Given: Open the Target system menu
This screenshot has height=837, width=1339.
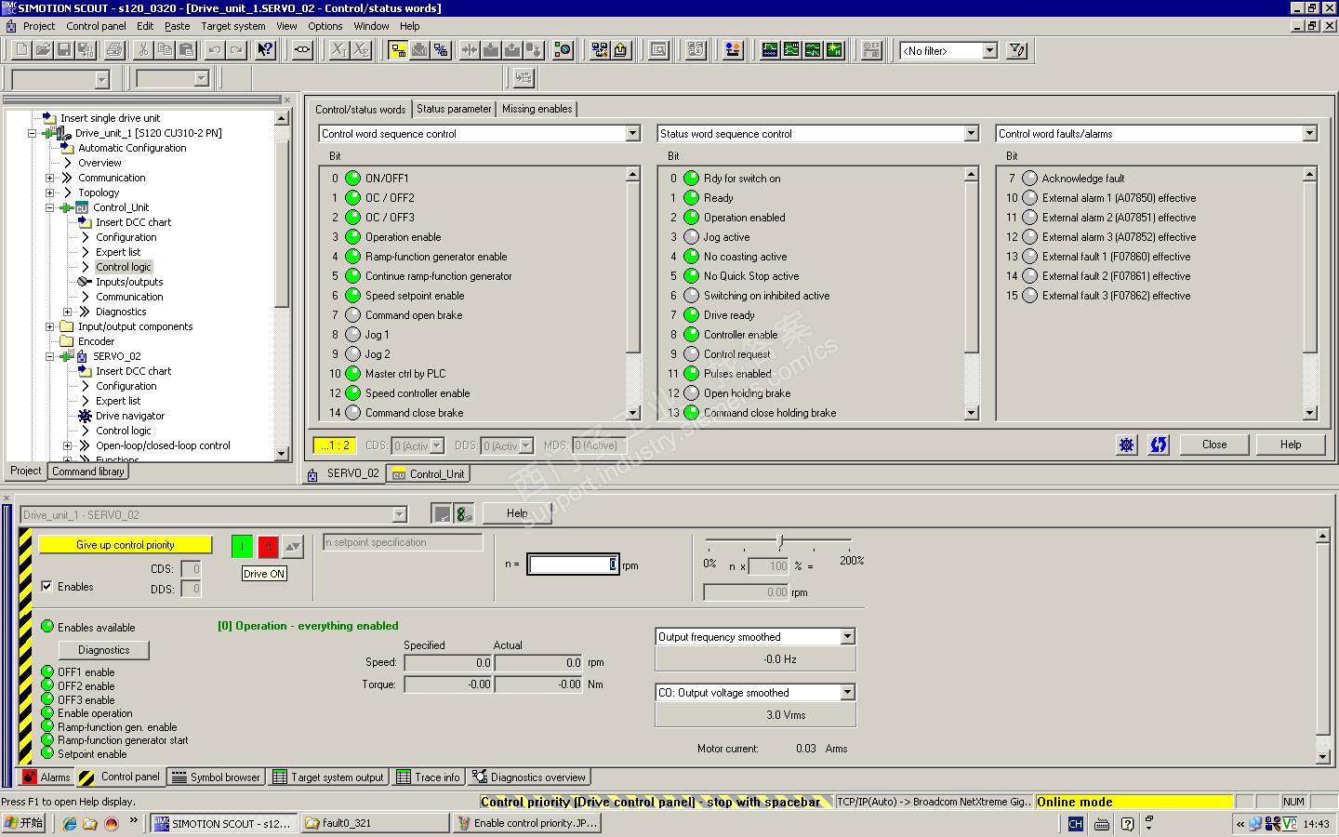Looking at the screenshot, I should [x=233, y=26].
